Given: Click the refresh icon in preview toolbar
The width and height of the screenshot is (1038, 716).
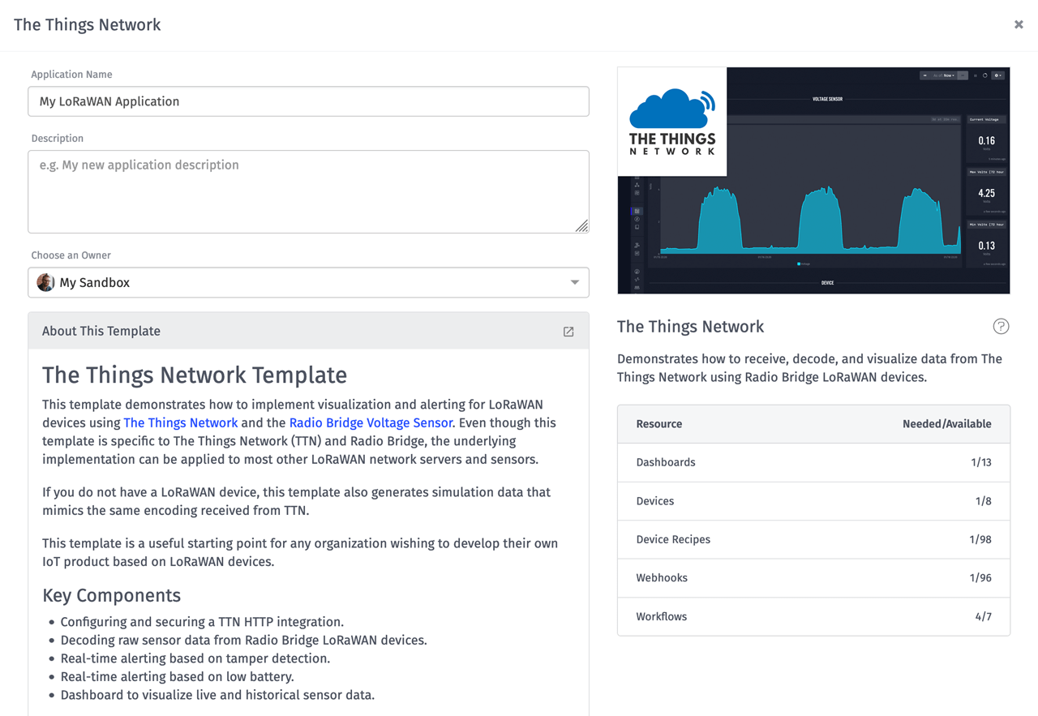Looking at the screenshot, I should click(985, 75).
